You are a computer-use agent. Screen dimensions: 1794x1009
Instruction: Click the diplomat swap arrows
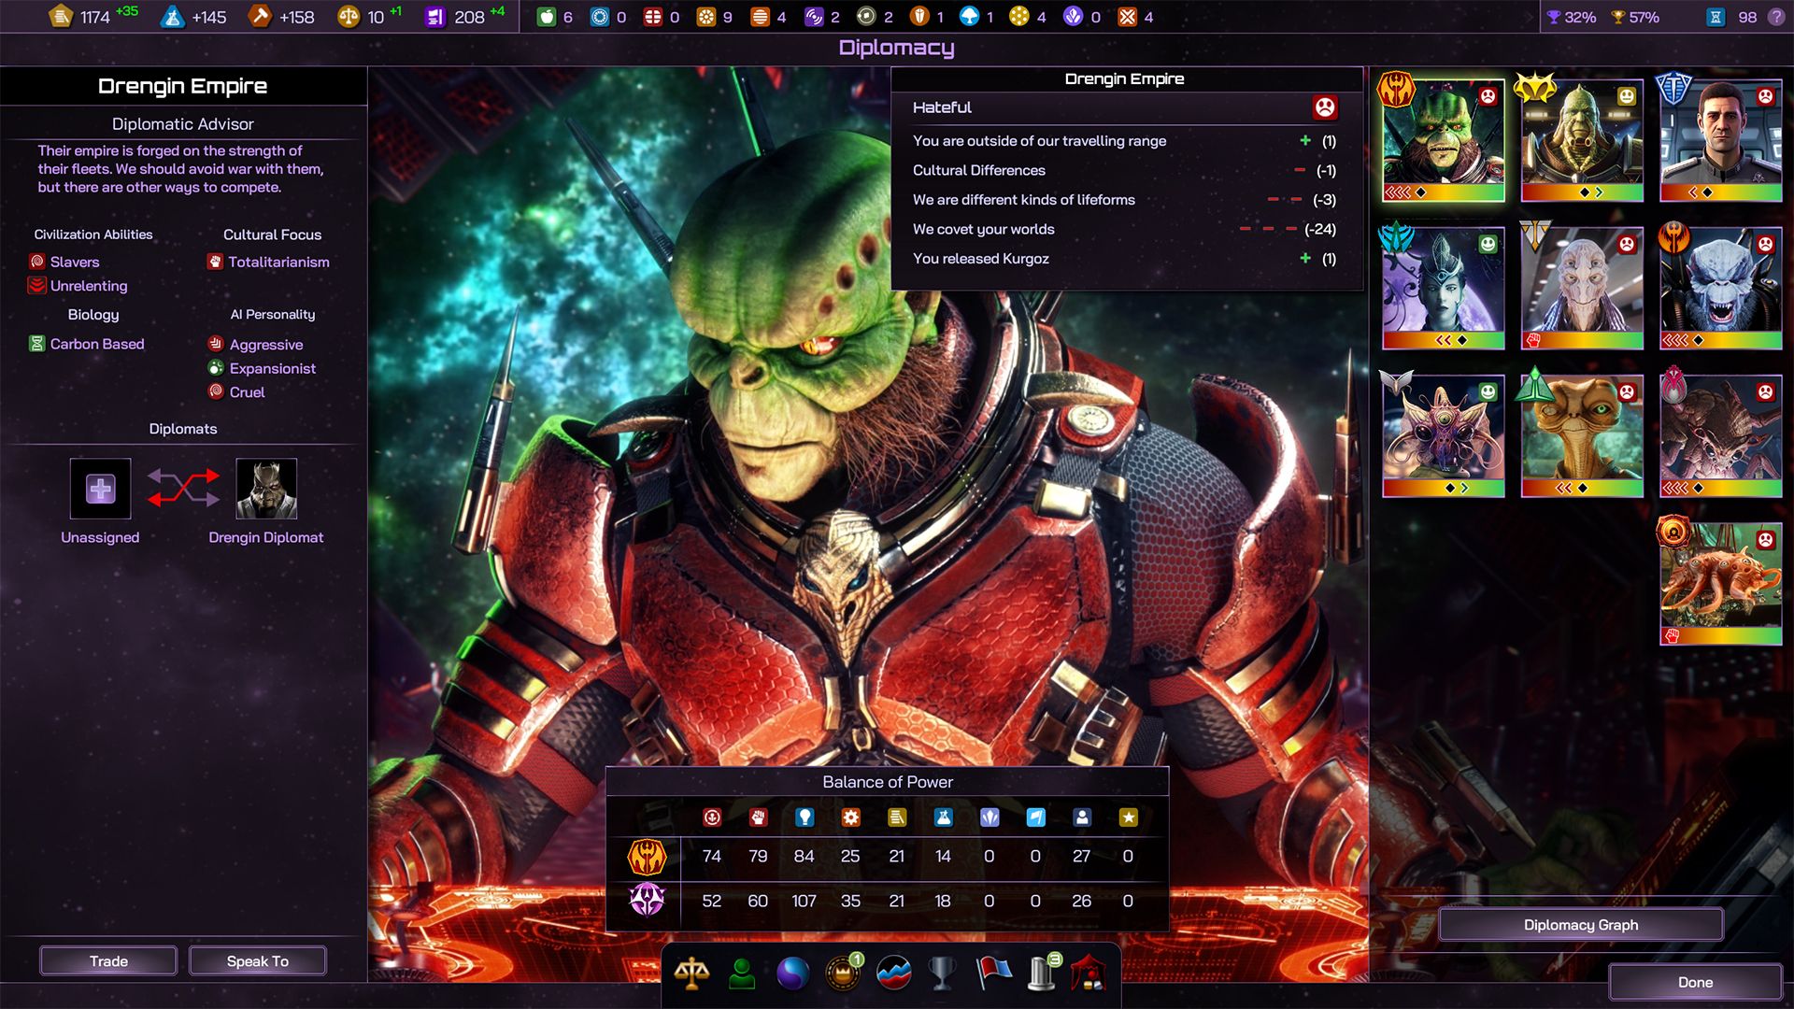[x=183, y=489]
